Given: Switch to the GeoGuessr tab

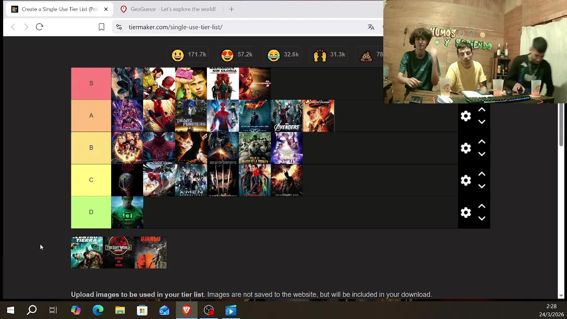Looking at the screenshot, I should pyautogui.click(x=168, y=9).
